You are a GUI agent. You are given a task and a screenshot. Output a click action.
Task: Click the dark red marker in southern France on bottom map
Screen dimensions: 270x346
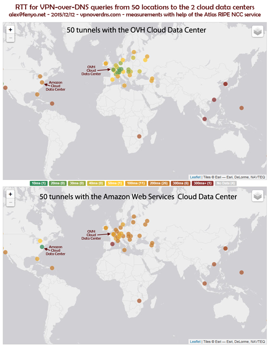pyautogui.click(x=112, y=244)
